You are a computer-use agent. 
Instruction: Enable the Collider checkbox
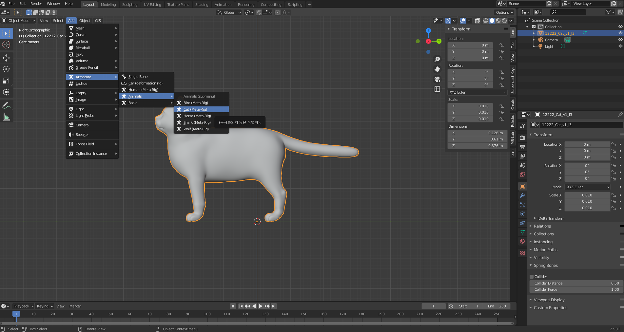(532, 277)
